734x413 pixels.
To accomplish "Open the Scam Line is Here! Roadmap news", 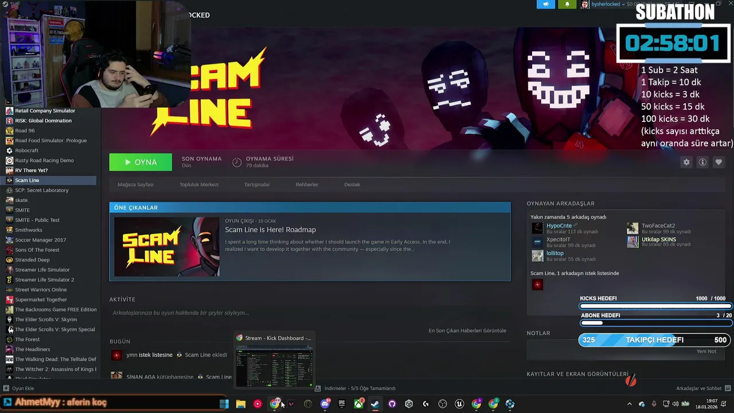I will coord(270,229).
